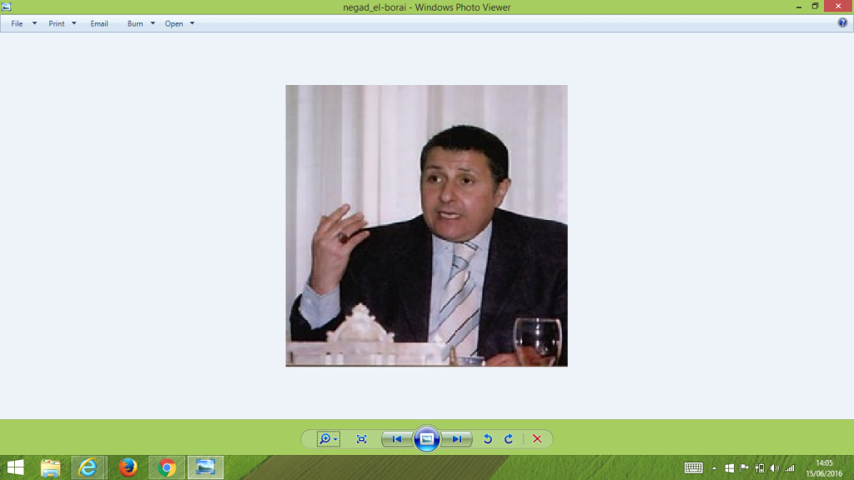
Task: Launch Google Chrome from the taskbar
Action: [167, 467]
